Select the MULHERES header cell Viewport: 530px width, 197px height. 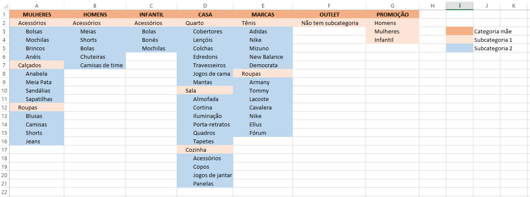pos(37,14)
